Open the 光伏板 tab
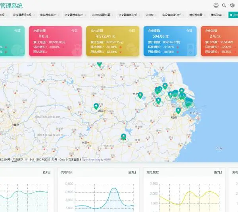This screenshot has height=212, width=238. tap(150, 15)
